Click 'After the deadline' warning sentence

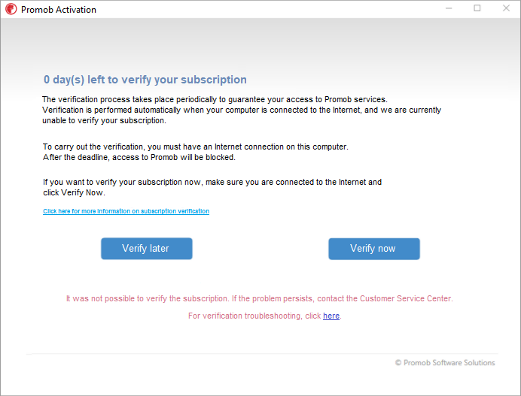click(x=139, y=157)
